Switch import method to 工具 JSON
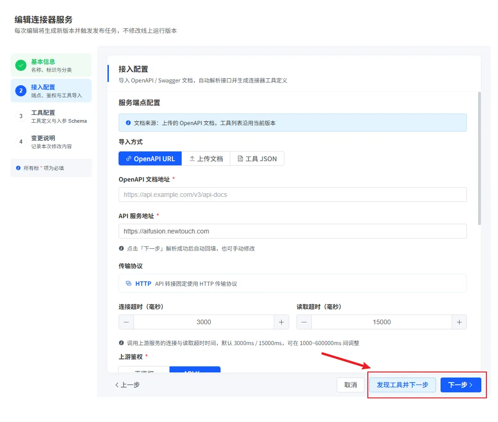This screenshot has width=498, height=422. click(257, 159)
